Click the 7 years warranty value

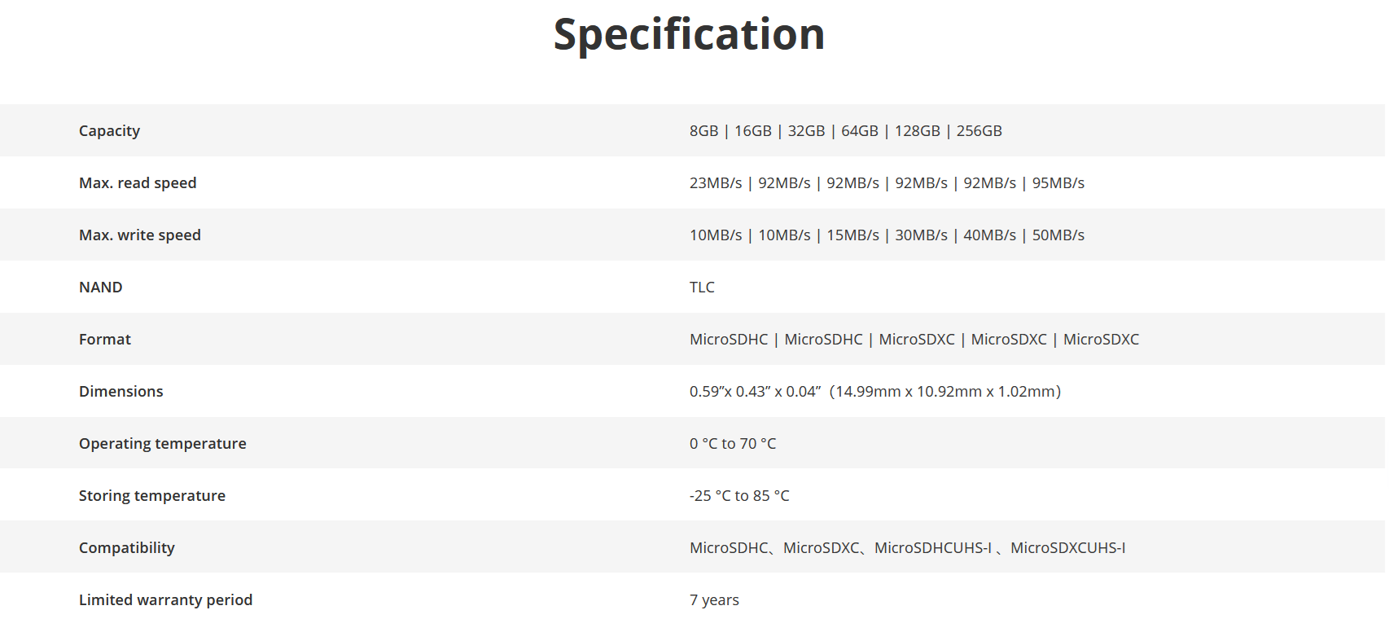[x=714, y=600]
